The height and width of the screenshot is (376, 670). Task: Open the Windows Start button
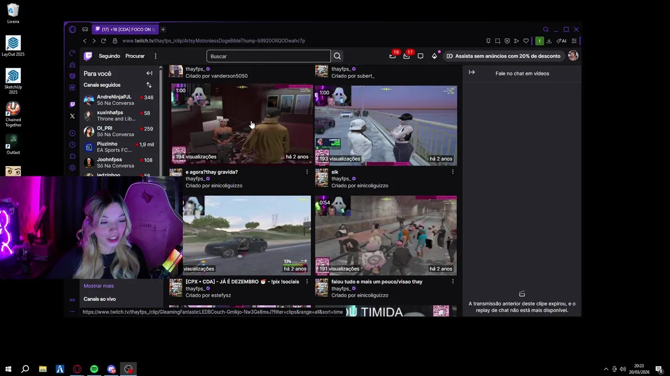point(8,369)
